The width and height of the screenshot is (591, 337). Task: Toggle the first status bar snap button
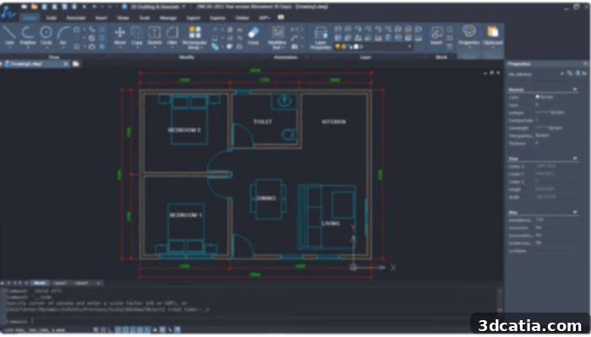[x=96, y=330]
